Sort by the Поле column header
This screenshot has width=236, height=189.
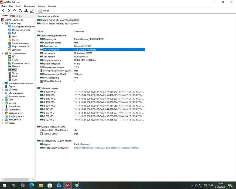(55, 32)
